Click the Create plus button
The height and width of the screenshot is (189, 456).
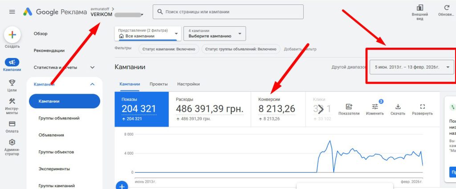[12, 35]
